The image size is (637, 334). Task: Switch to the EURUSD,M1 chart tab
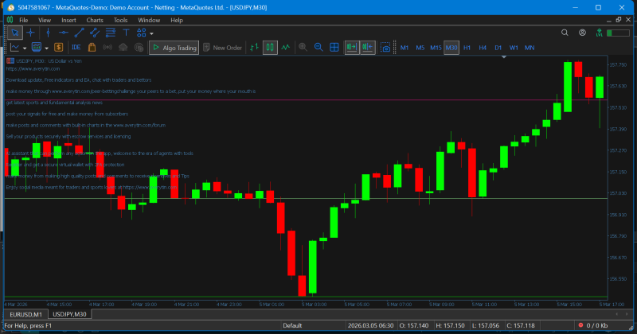26,314
